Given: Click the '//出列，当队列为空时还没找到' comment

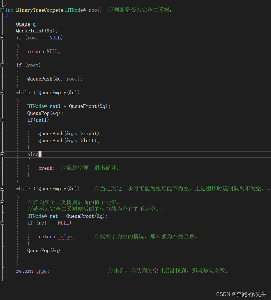Looking at the screenshot, I should [168, 271].
